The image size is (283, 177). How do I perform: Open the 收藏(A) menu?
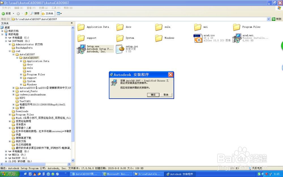(x=44, y=8)
